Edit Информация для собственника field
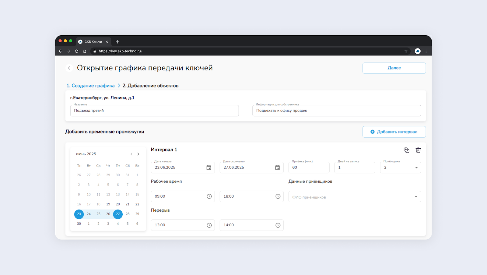Screen dimensions: 487x275 coord(337,111)
